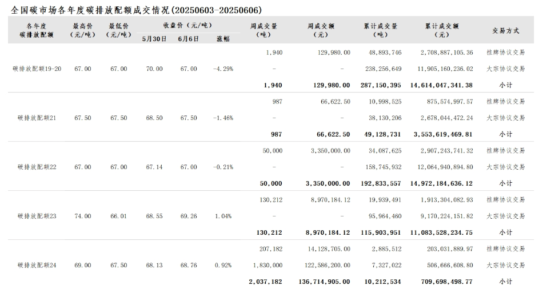The image size is (539, 293).
Task: Select the 74.00 highest price cell
Action: tap(82, 216)
